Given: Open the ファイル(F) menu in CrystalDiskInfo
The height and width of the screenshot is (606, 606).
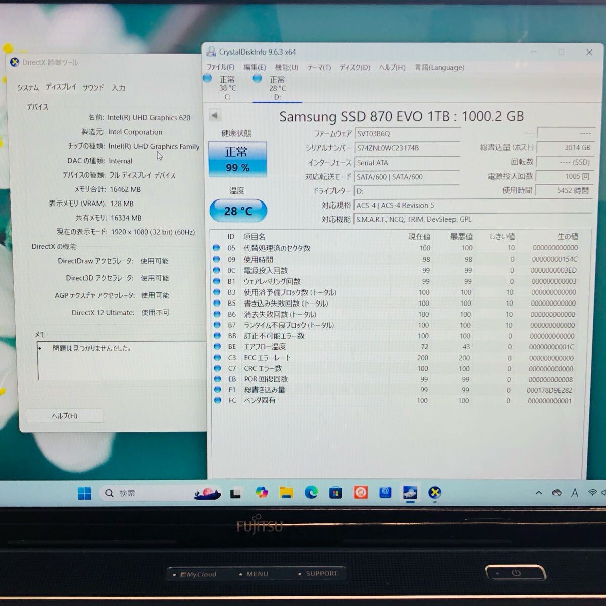Looking at the screenshot, I should pyautogui.click(x=220, y=67).
